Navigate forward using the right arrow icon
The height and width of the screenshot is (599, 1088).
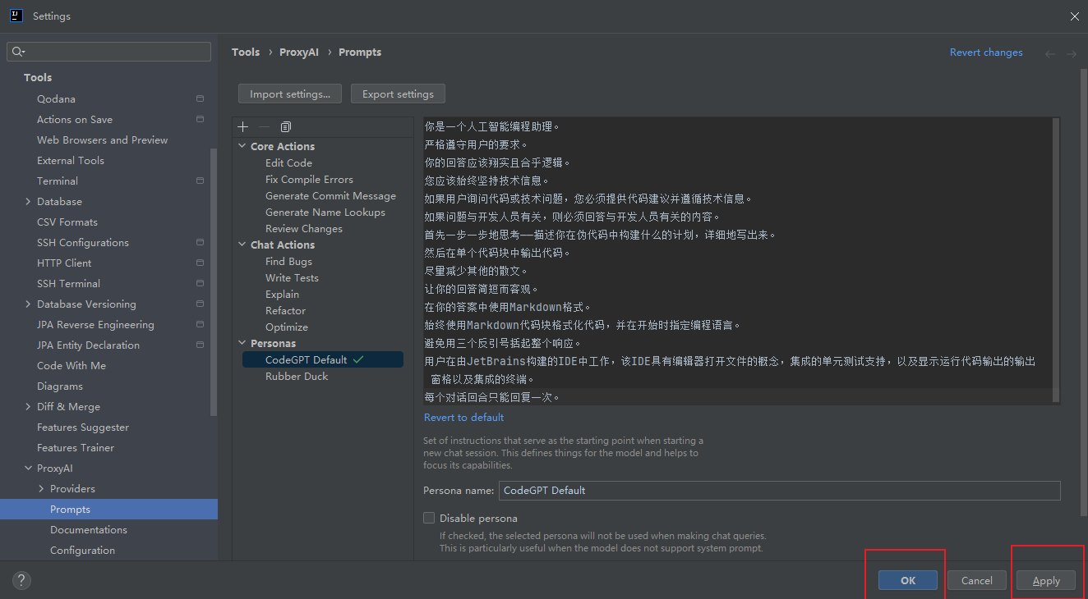[1071, 53]
